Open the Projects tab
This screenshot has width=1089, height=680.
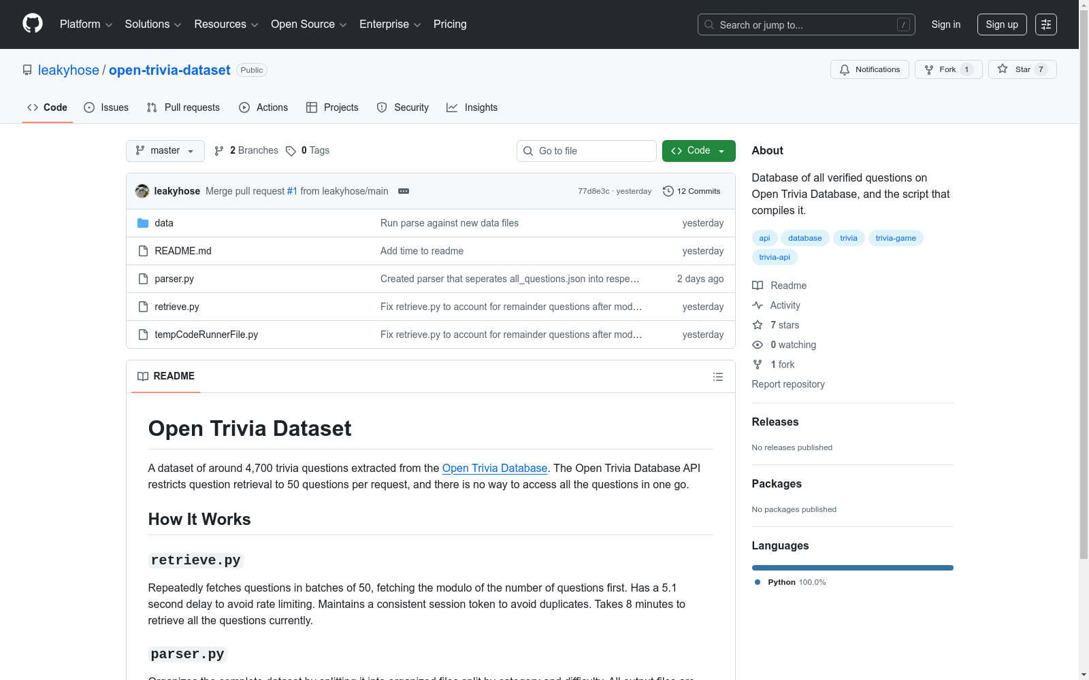click(332, 107)
